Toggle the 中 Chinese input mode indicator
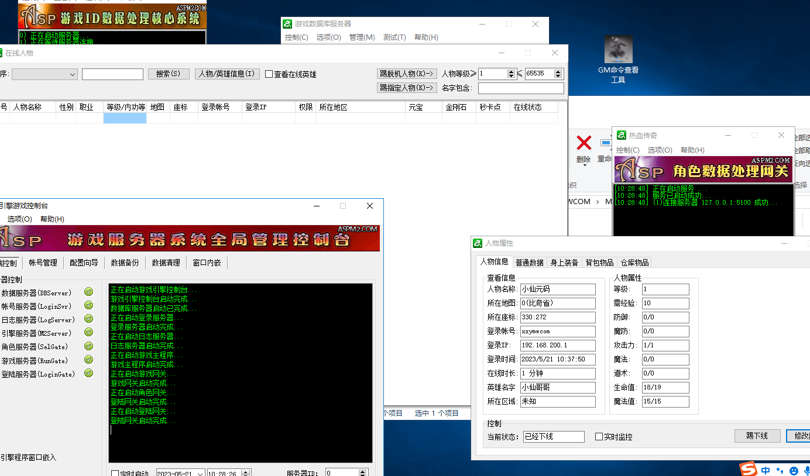Screen dimensions: 810x476 click(766, 470)
